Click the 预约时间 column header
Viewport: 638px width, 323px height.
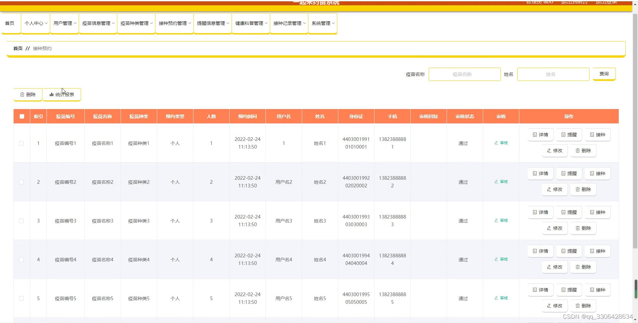pyautogui.click(x=248, y=116)
